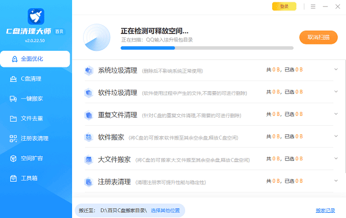Switch to the 一键搬家 tab

[35, 99]
